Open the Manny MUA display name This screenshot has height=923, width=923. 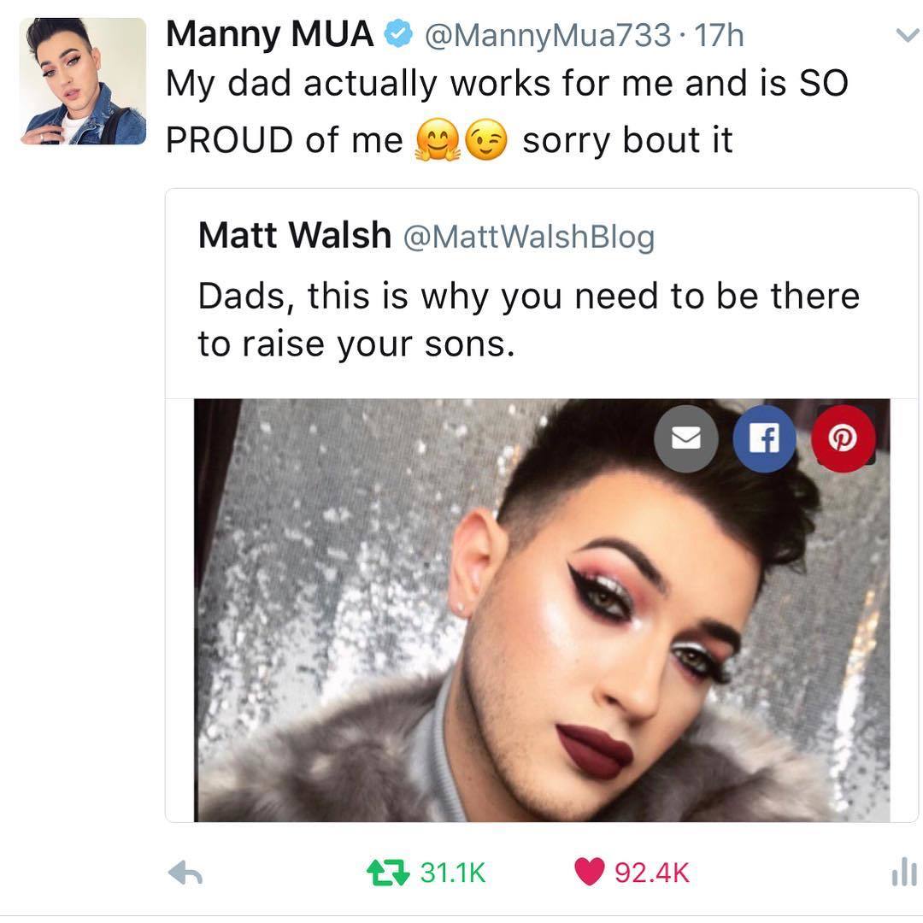point(269,34)
